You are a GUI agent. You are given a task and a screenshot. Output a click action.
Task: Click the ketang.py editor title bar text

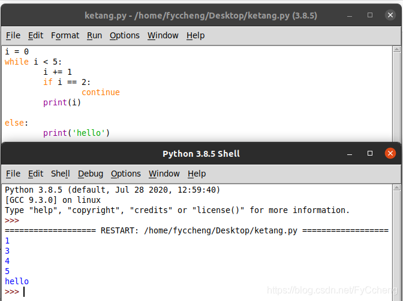201,16
